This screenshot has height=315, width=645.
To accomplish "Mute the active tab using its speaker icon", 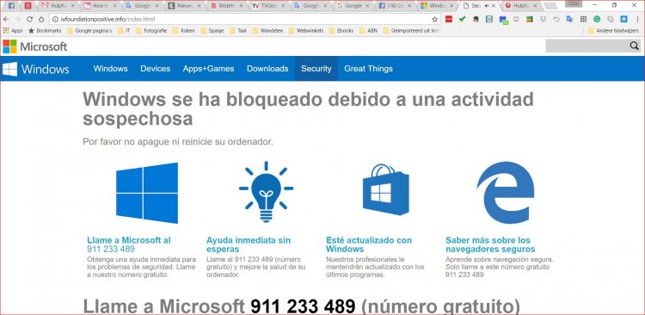I will click(487, 6).
